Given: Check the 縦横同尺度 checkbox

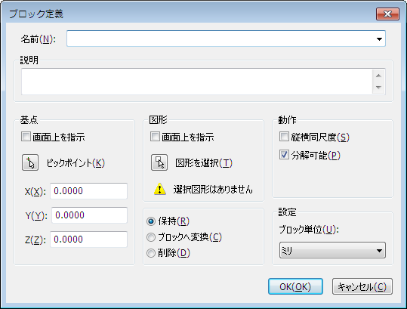Looking at the screenshot, I should coord(284,137).
